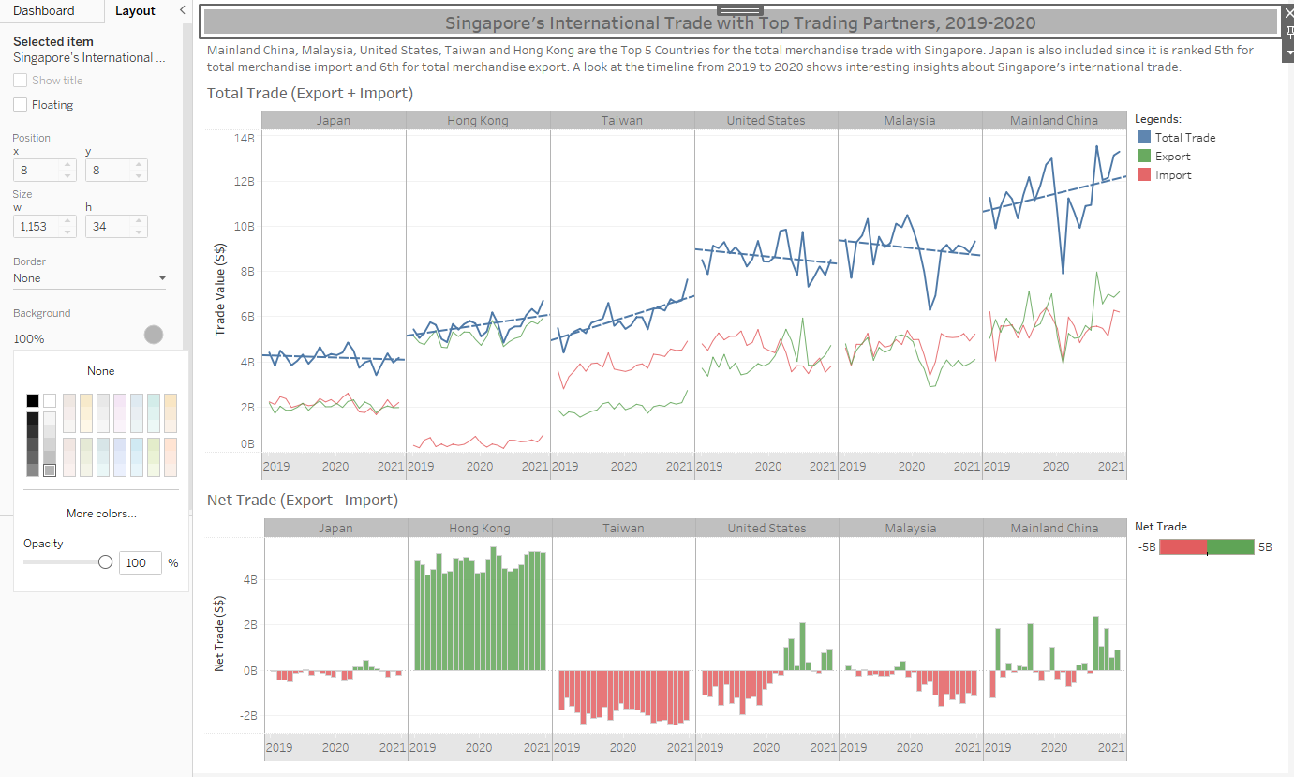Select the Layout tab
This screenshot has width=1294, height=777.
tap(135, 10)
